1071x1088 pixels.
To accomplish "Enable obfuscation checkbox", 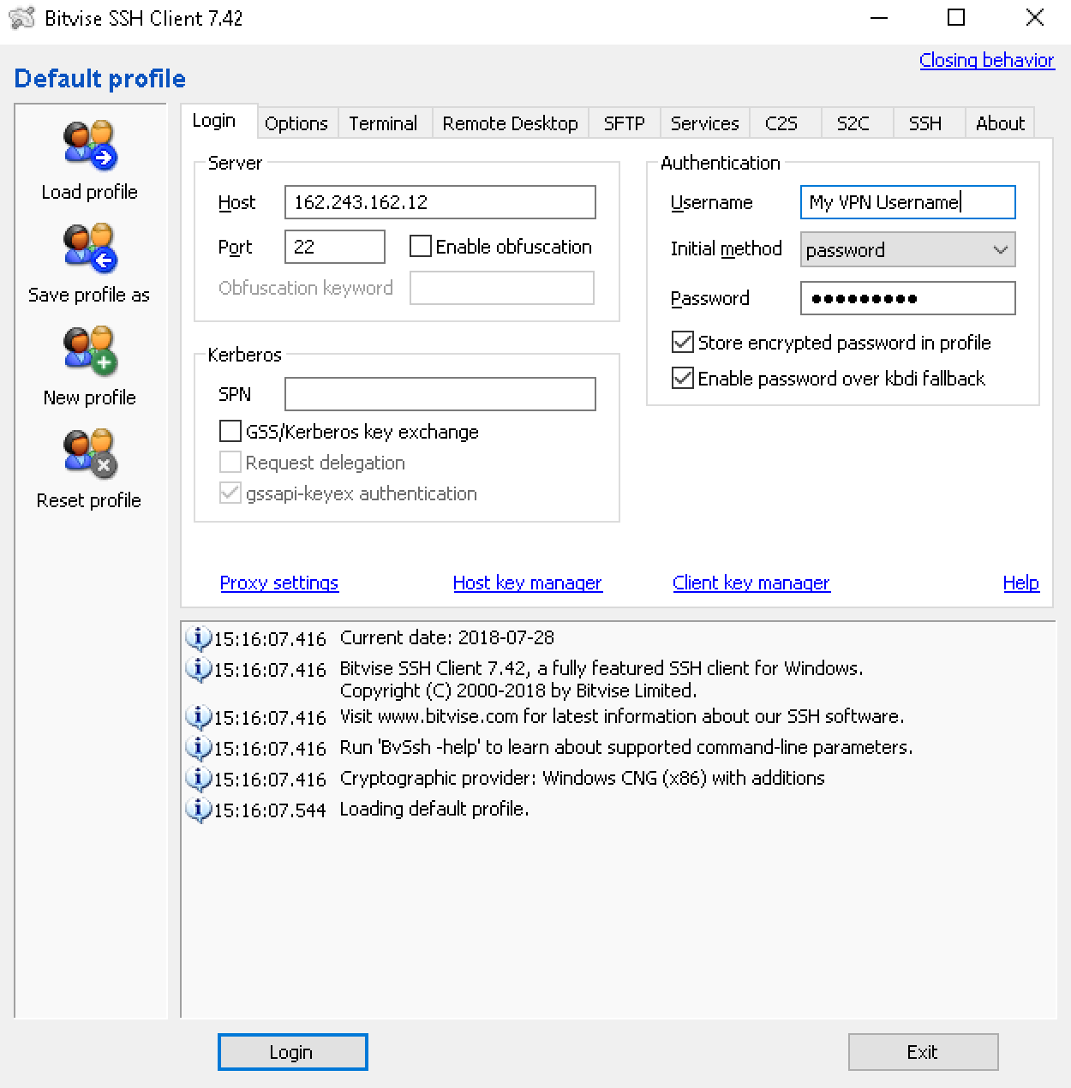I will point(420,247).
